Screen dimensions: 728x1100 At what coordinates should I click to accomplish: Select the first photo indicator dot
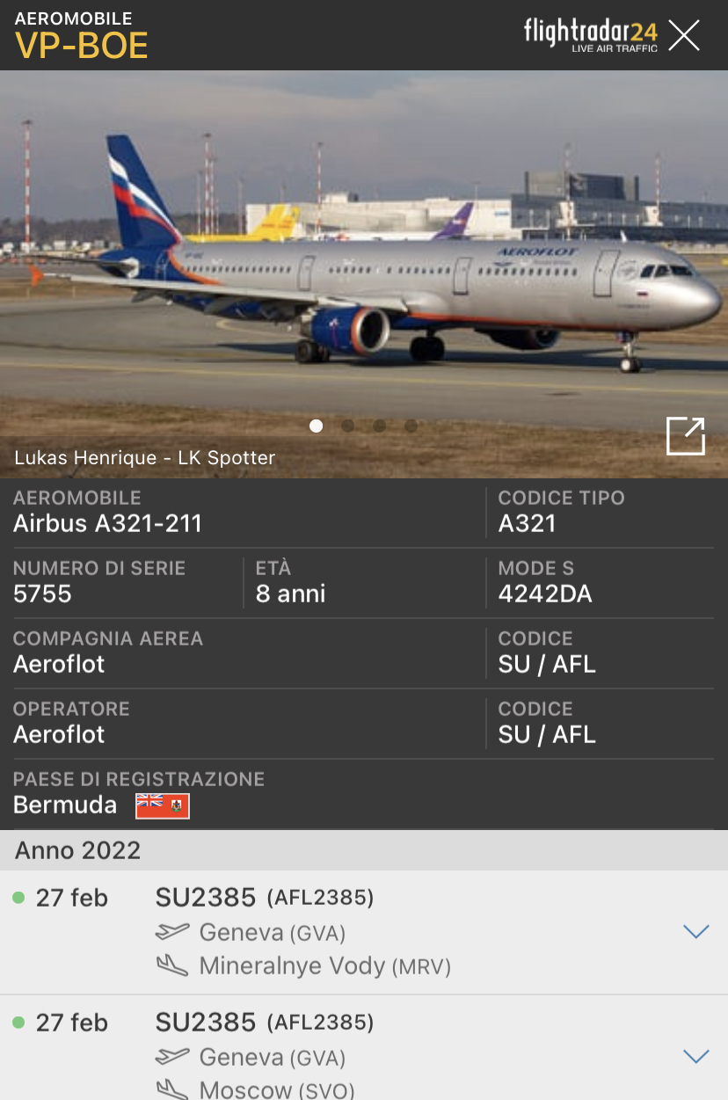pos(317,426)
